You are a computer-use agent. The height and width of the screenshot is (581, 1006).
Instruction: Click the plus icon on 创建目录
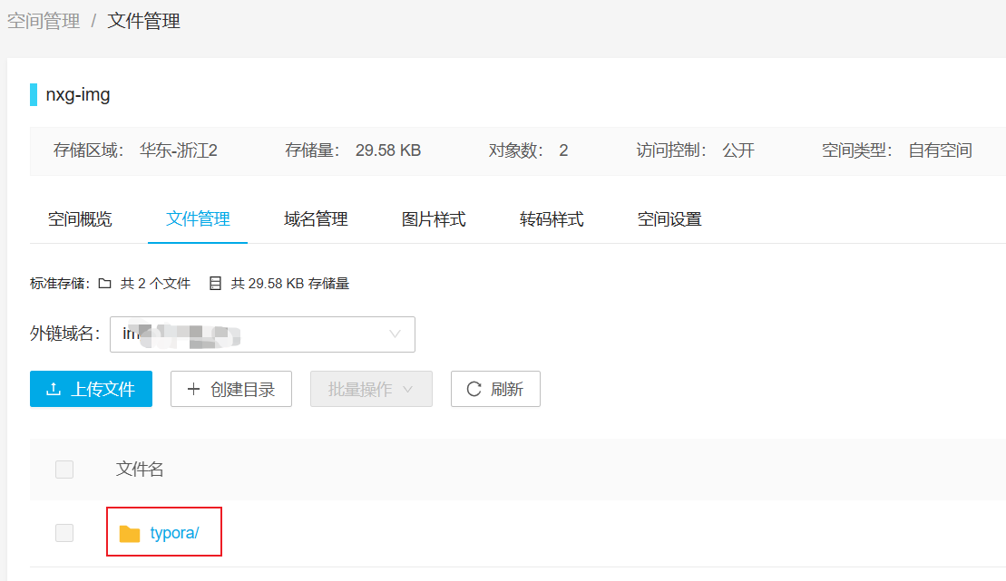[193, 389]
